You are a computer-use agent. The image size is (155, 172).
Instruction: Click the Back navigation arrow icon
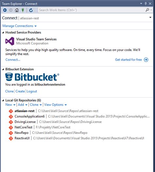tap(5, 10)
